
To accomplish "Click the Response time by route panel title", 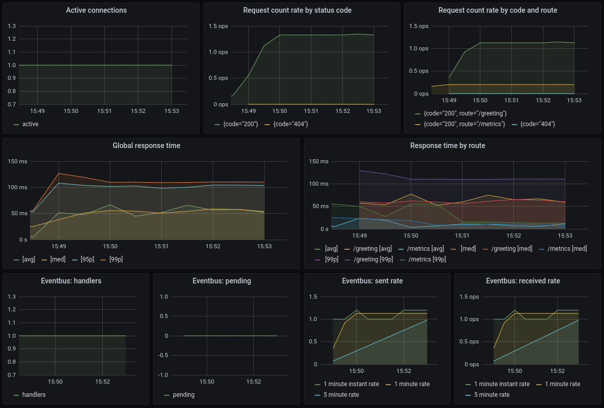I will (448, 145).
